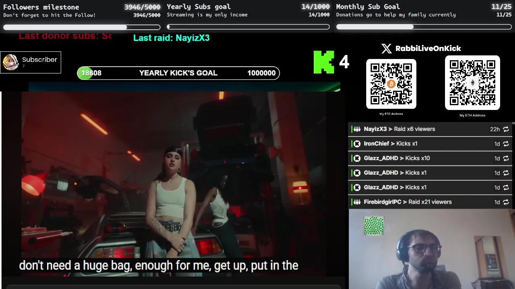The width and height of the screenshot is (515, 289).
Task: Click the X logo beside RabbiLiveOnKick
Action: point(386,49)
